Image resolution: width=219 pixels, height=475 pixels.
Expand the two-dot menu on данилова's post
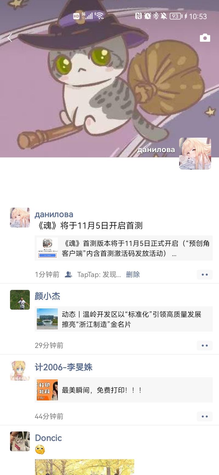(205, 275)
